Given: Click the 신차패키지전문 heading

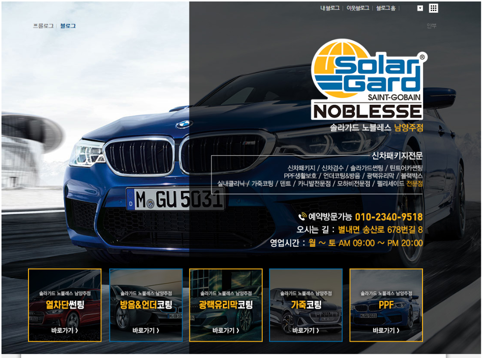Looking at the screenshot, I should click(397, 156).
